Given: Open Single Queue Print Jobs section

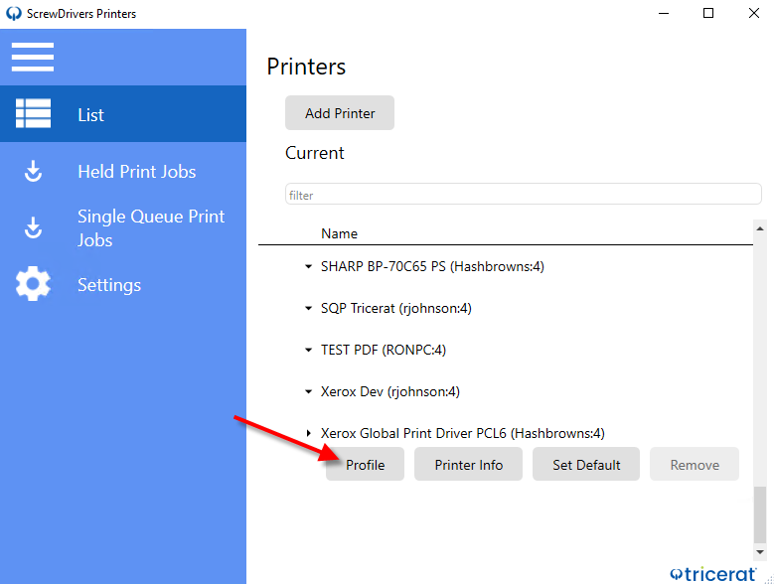Looking at the screenshot, I should point(123,227).
